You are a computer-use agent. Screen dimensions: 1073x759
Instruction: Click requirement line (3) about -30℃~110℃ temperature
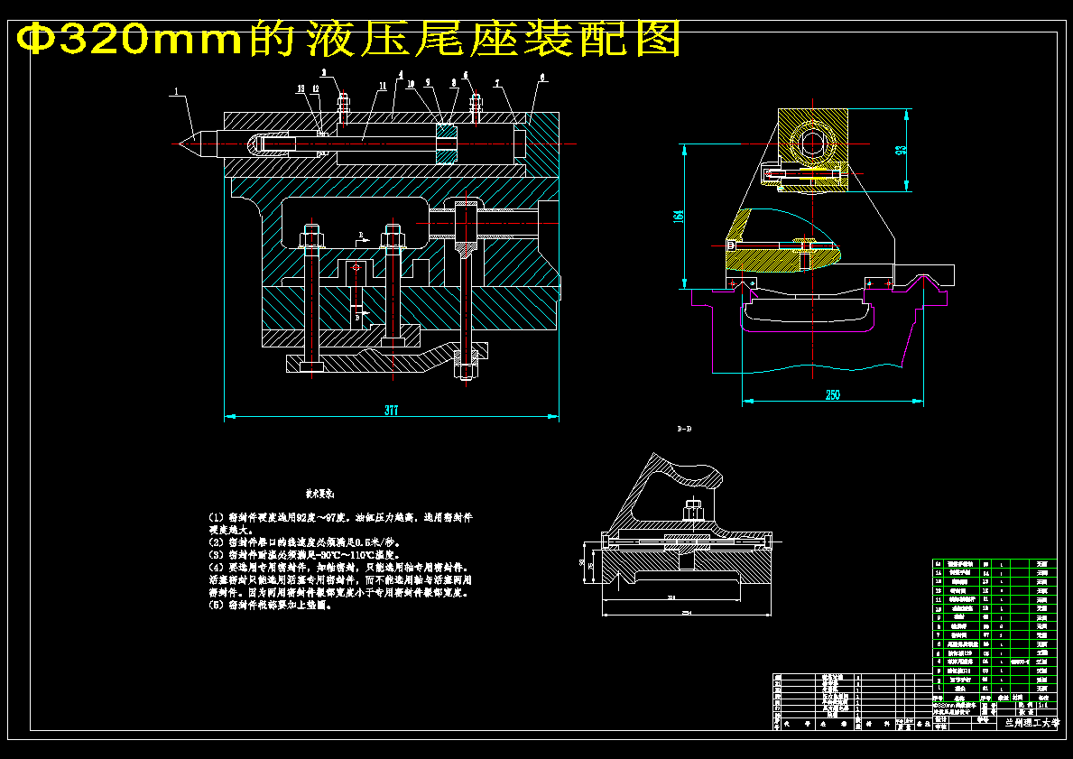(304, 555)
